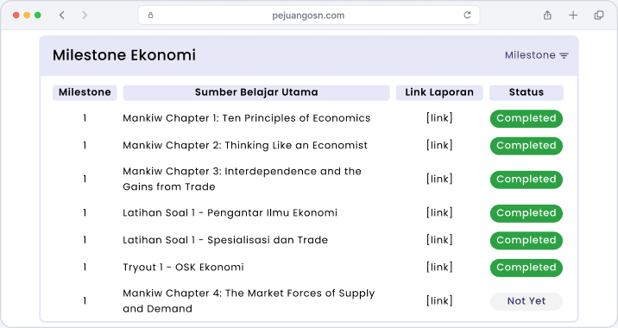The image size is (618, 328).
Task: Toggle the Completed status for Mankiw Chapter 2
Action: point(527,146)
